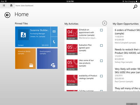Open availability of Product catalogs activity

pos(88,77)
